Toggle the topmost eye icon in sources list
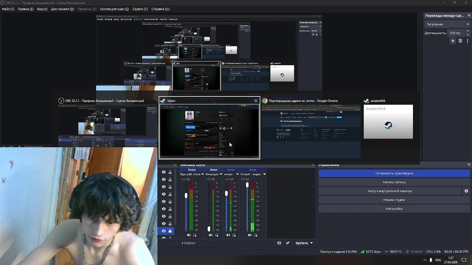 coord(164,172)
